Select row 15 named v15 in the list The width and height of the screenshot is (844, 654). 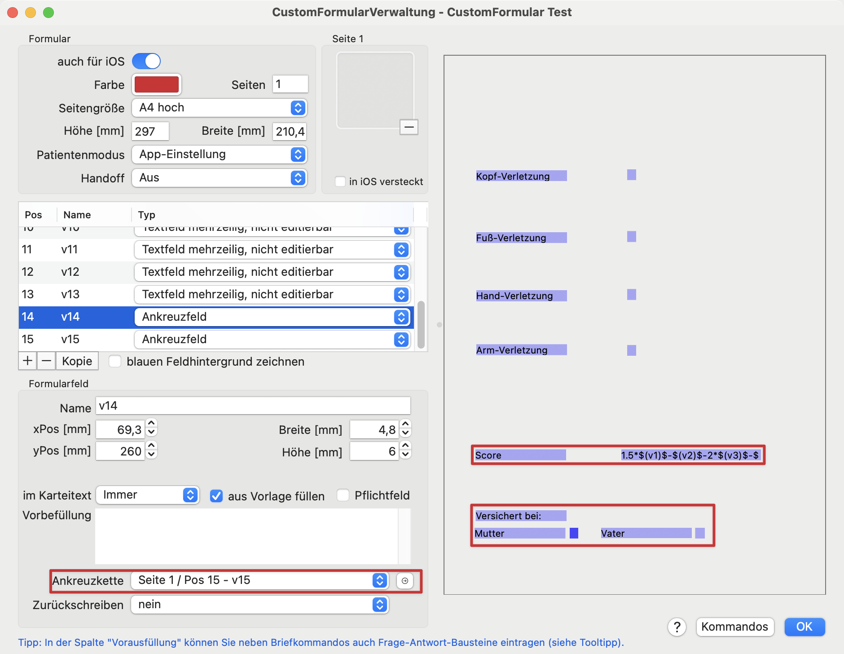(x=72, y=339)
